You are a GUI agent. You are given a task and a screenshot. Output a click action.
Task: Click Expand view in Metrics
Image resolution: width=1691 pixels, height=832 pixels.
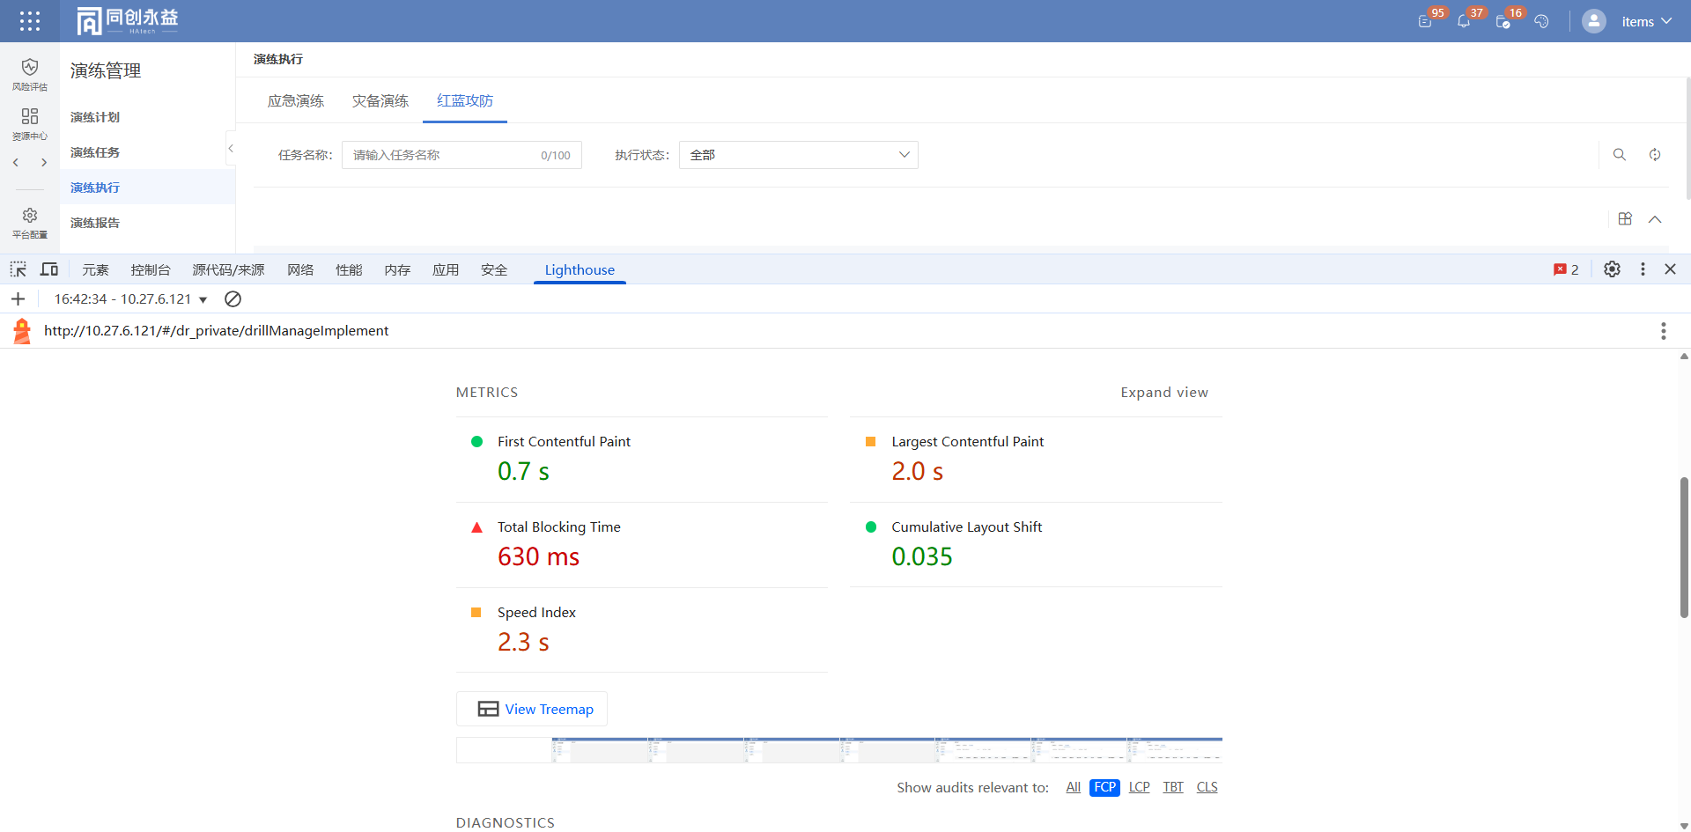(1164, 393)
